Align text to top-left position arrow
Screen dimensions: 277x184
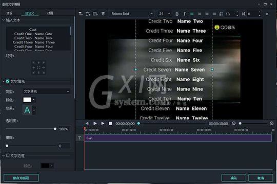pos(34,63)
